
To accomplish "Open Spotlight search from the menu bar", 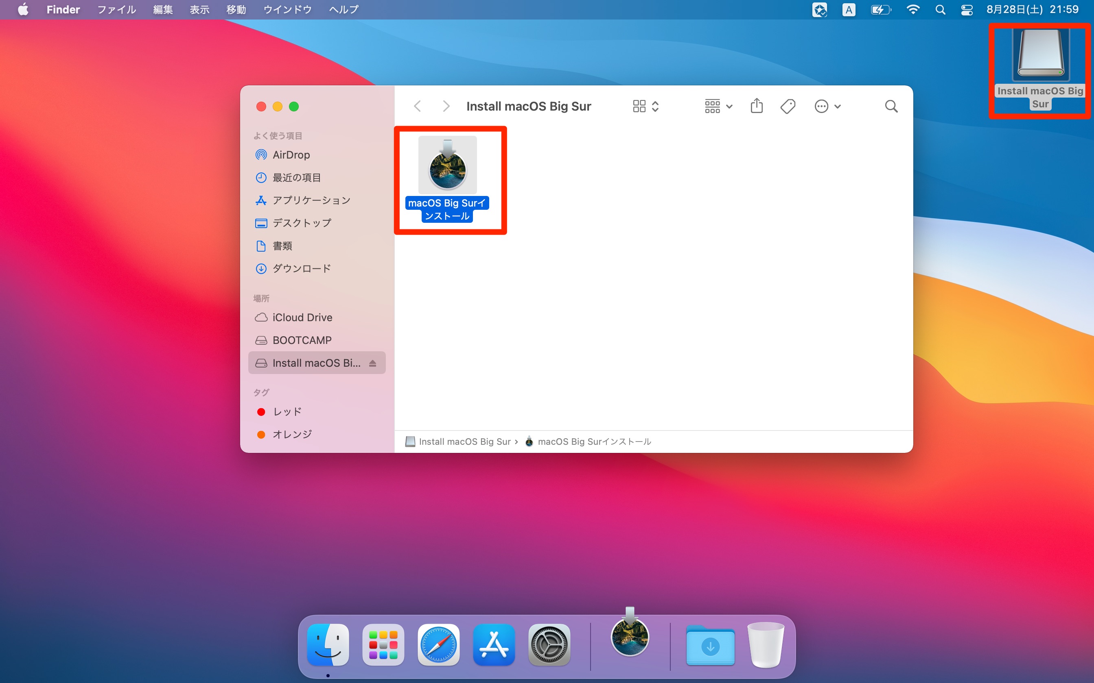I will pos(940,9).
